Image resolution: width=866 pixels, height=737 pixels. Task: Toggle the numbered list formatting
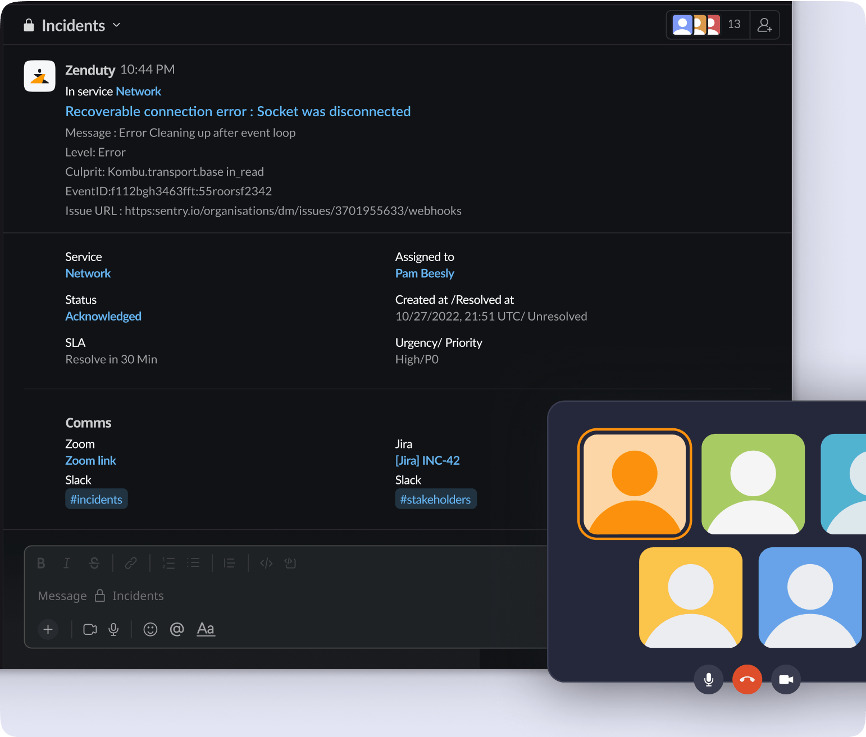point(168,563)
